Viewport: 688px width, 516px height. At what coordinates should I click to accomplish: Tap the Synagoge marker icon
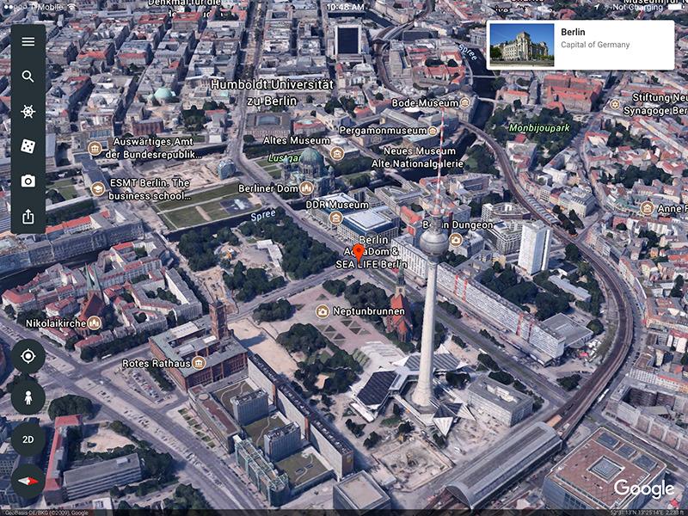pos(615,104)
